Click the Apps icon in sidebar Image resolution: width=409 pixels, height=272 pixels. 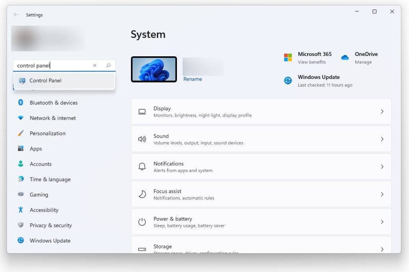pos(21,149)
